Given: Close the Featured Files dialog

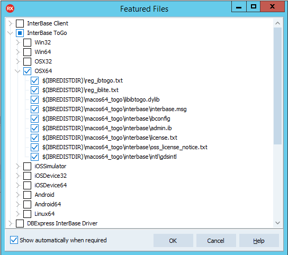Looking at the screenshot, I should coord(273,7).
